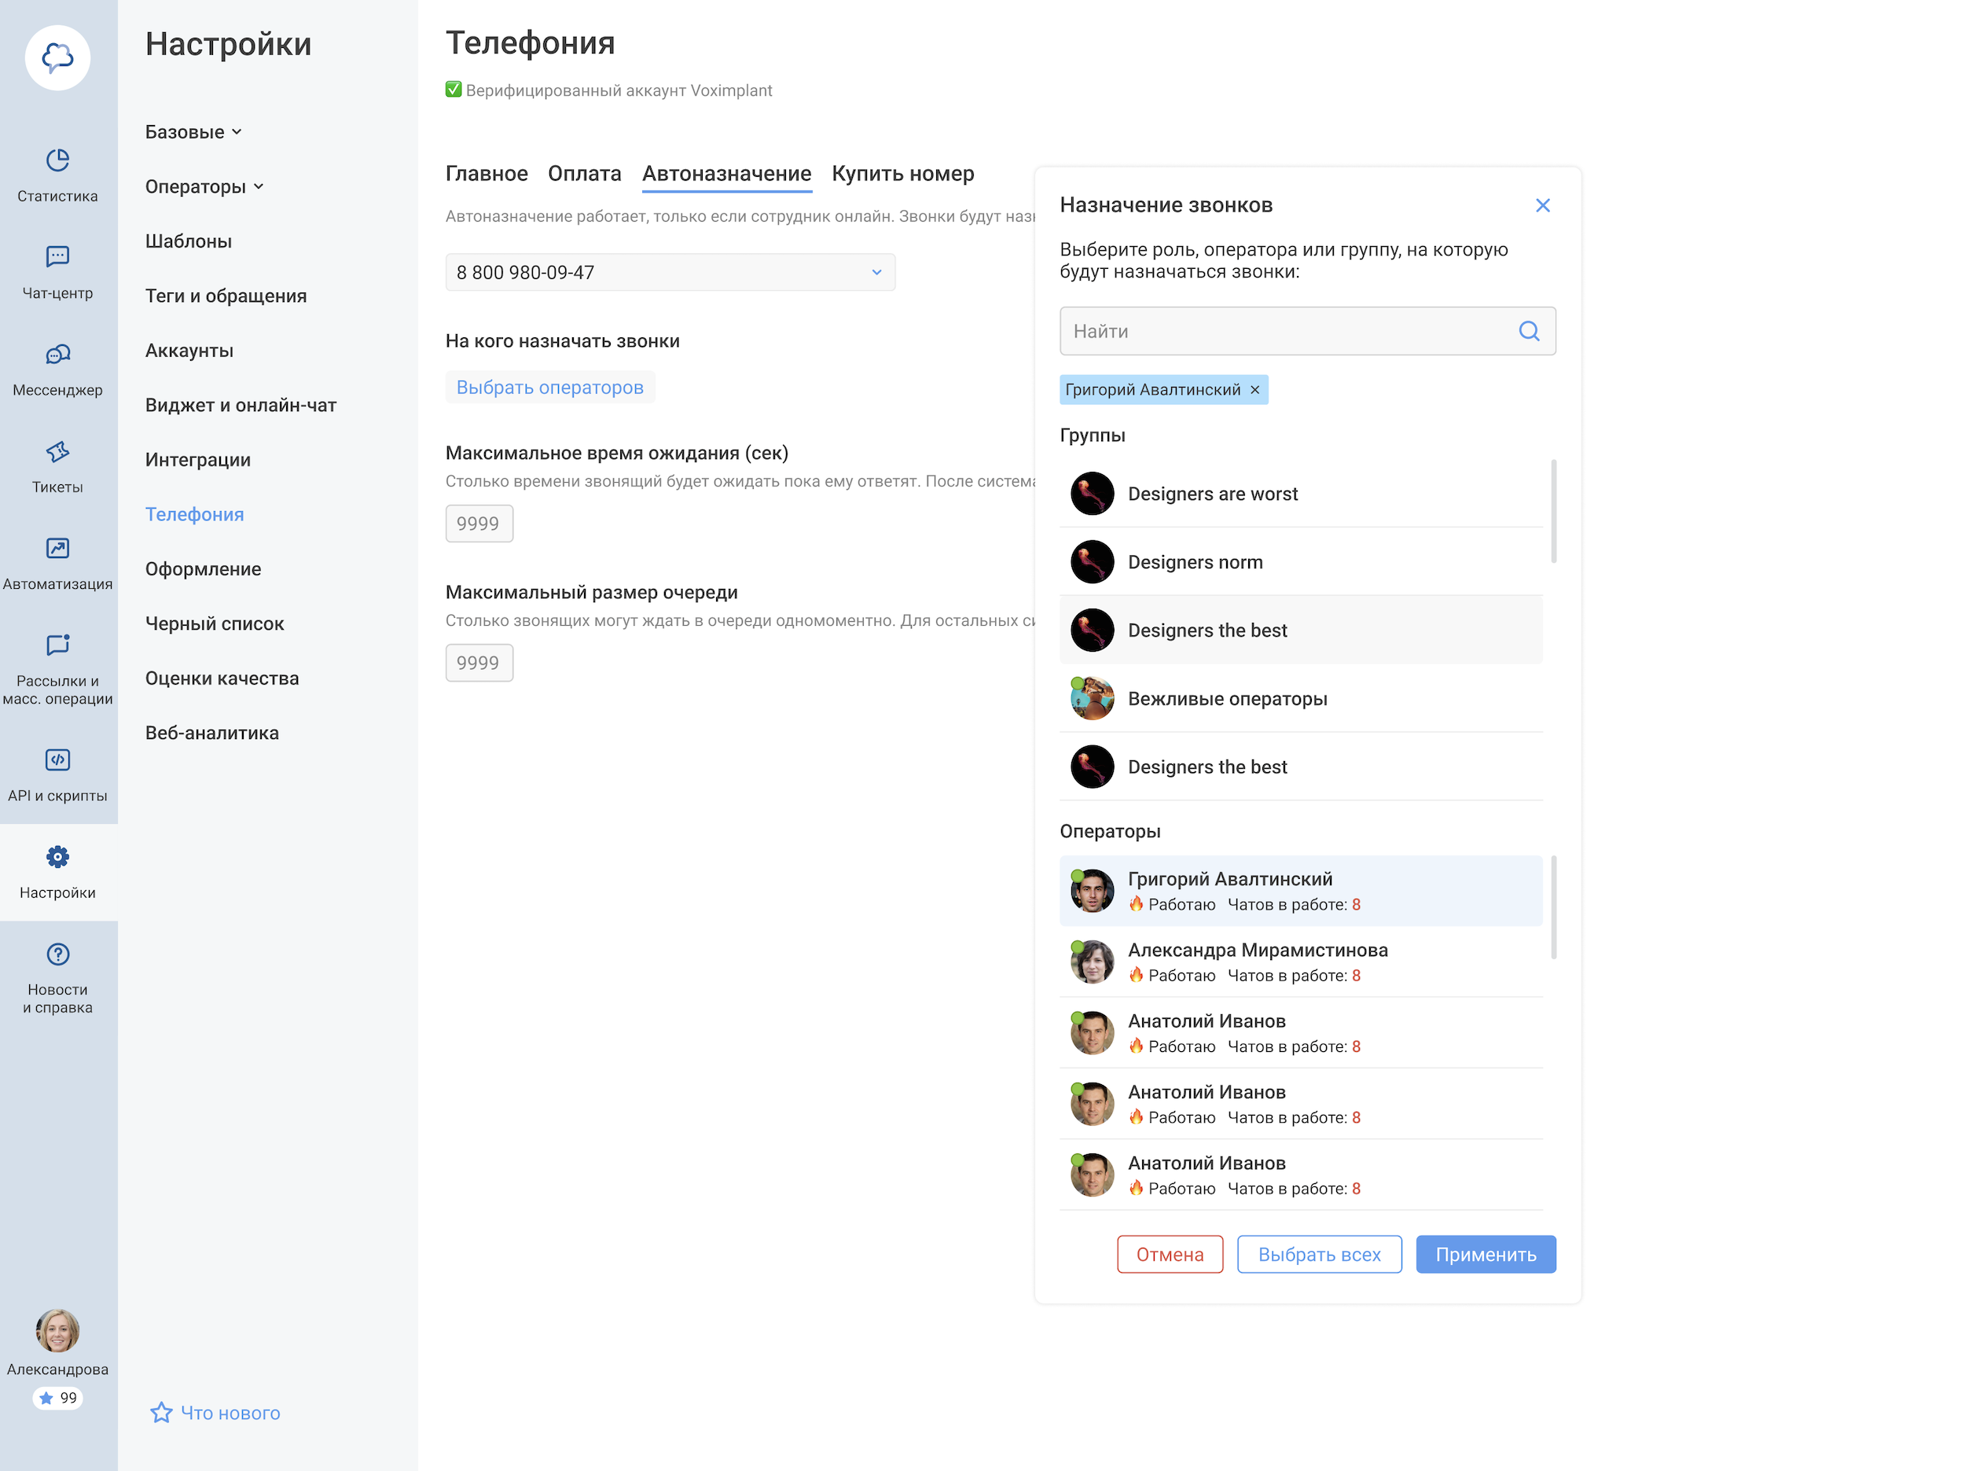The width and height of the screenshot is (1965, 1471).
Task: Click the groups list scrollbar
Action: click(x=1553, y=512)
